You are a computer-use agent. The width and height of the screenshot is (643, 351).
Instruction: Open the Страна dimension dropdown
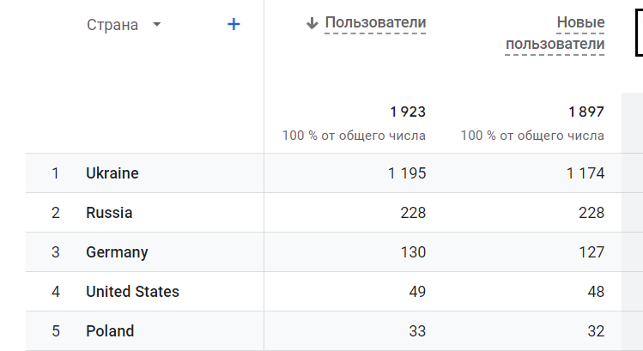(x=156, y=25)
